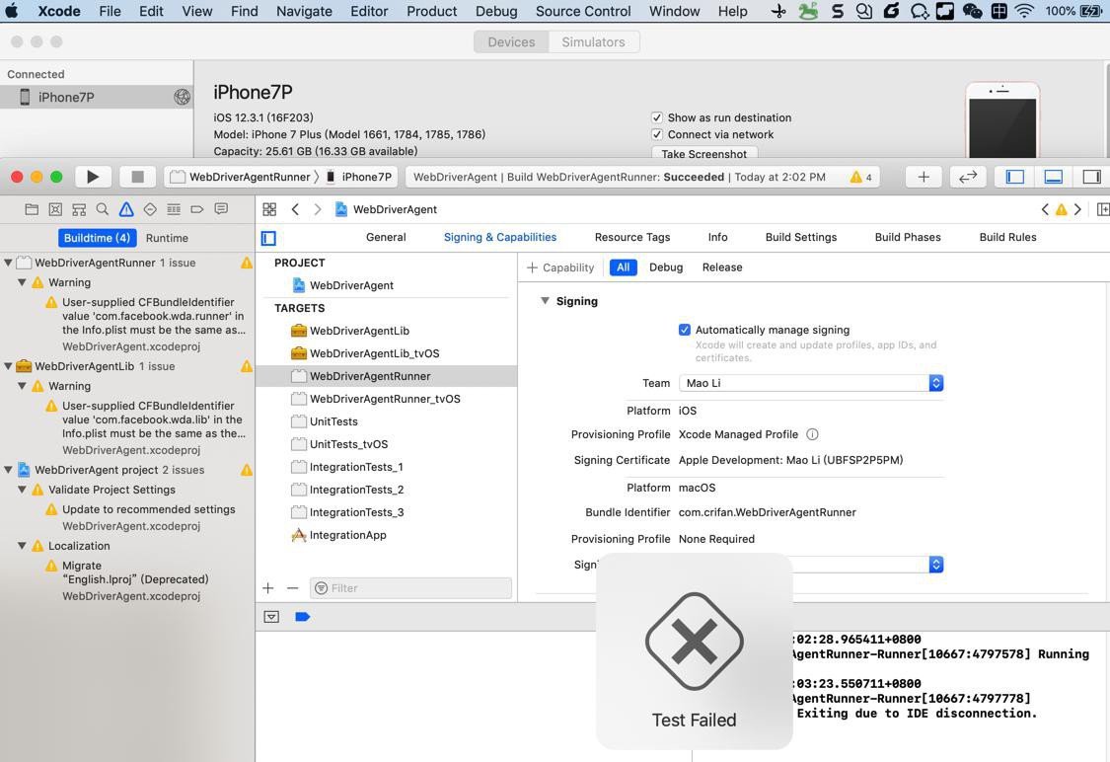Open the Source Control menu

pos(582,11)
